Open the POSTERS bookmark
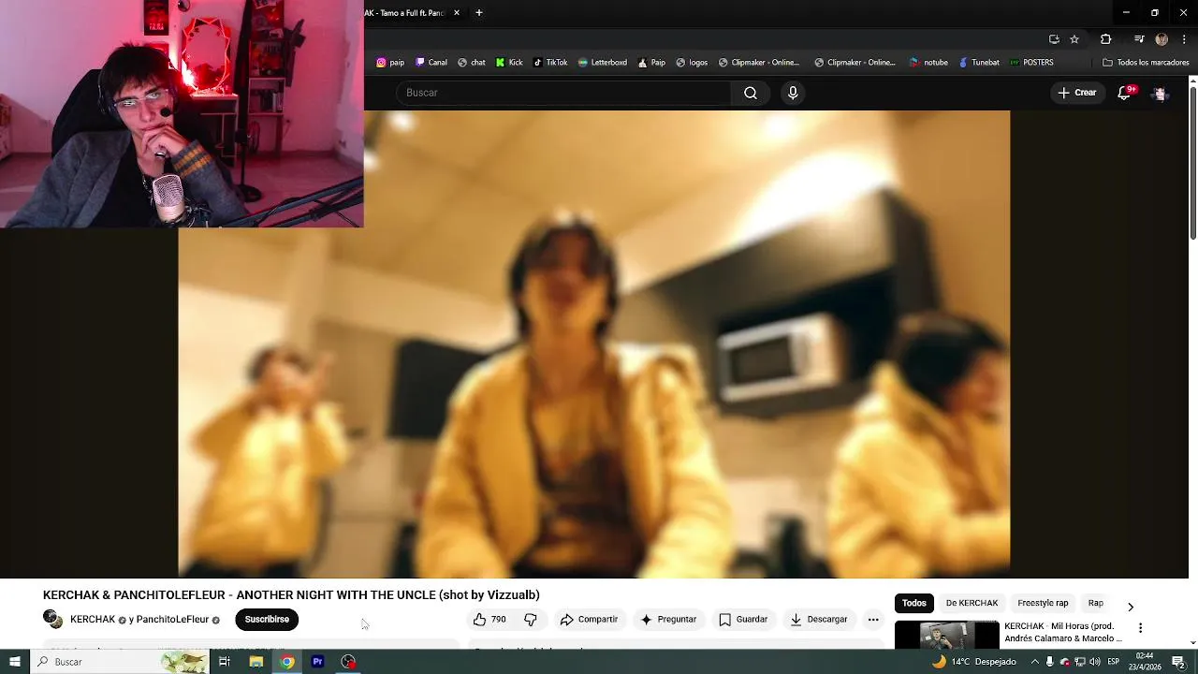 pos(1031,63)
